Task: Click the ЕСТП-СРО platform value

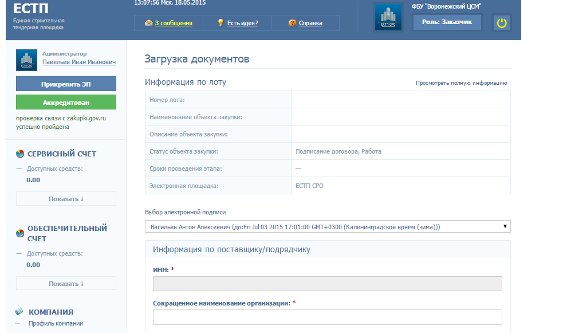Action: (x=309, y=186)
